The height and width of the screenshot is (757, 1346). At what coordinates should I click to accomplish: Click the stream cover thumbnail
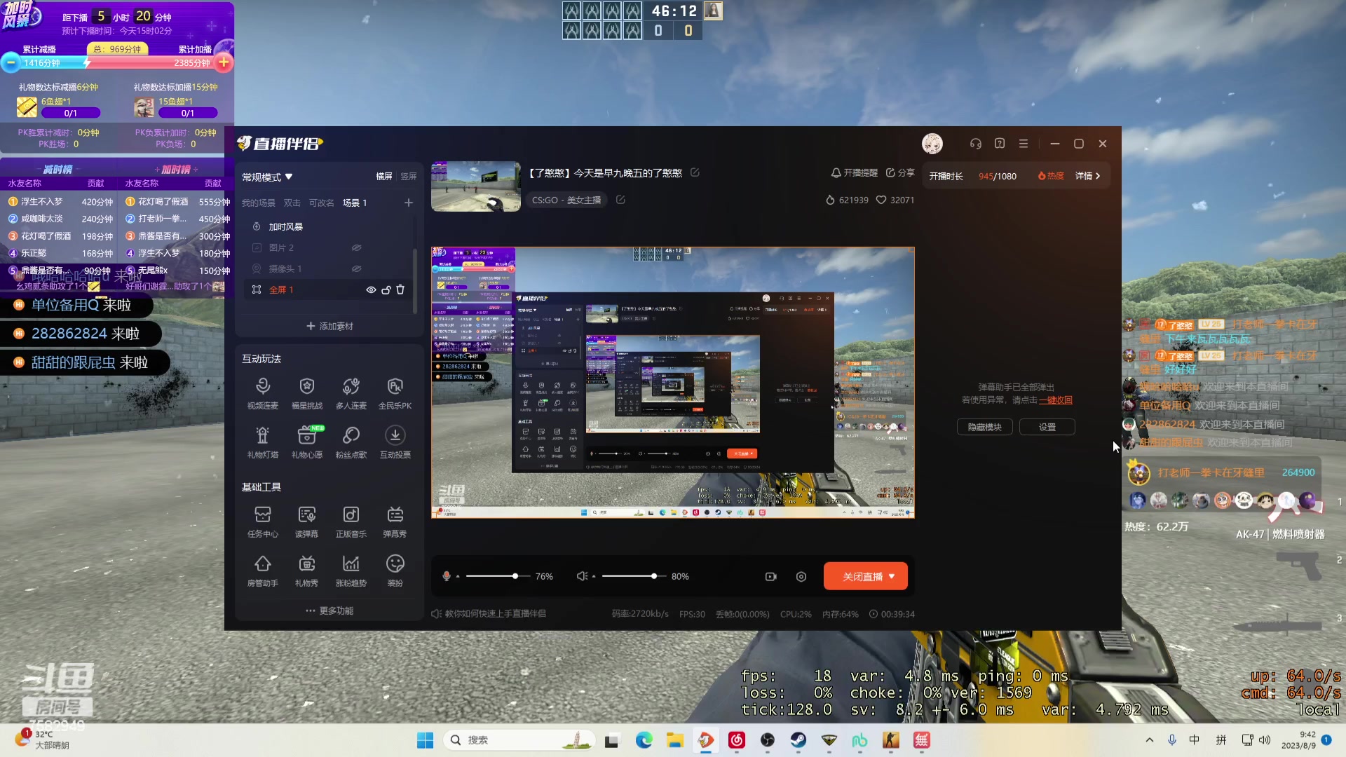click(x=475, y=186)
